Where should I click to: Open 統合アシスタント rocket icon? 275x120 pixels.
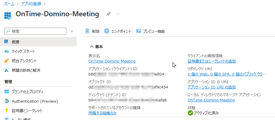pyautogui.click(x=6, y=61)
